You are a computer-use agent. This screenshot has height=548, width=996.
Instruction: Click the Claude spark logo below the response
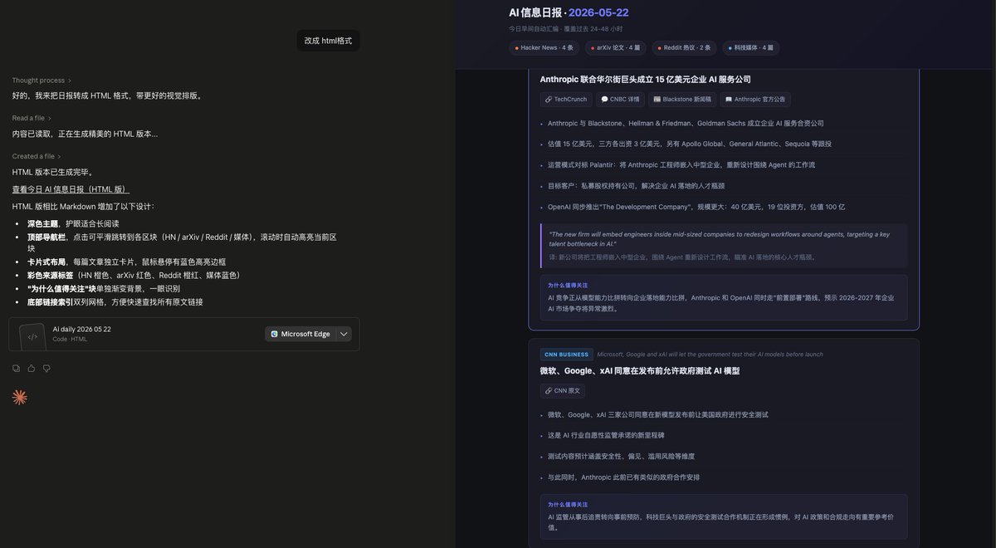pyautogui.click(x=19, y=398)
